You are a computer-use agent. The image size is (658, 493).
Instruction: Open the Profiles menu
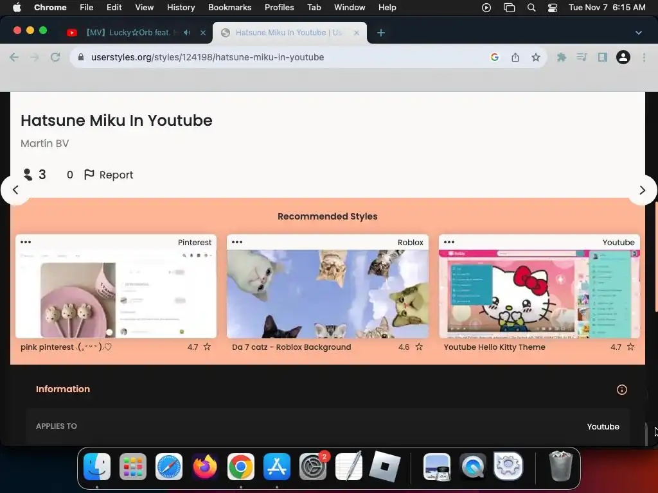tap(279, 8)
